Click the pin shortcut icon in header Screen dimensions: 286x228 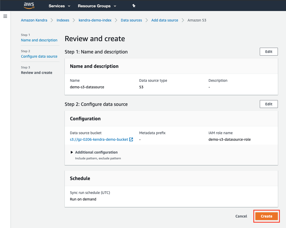click(134, 6)
